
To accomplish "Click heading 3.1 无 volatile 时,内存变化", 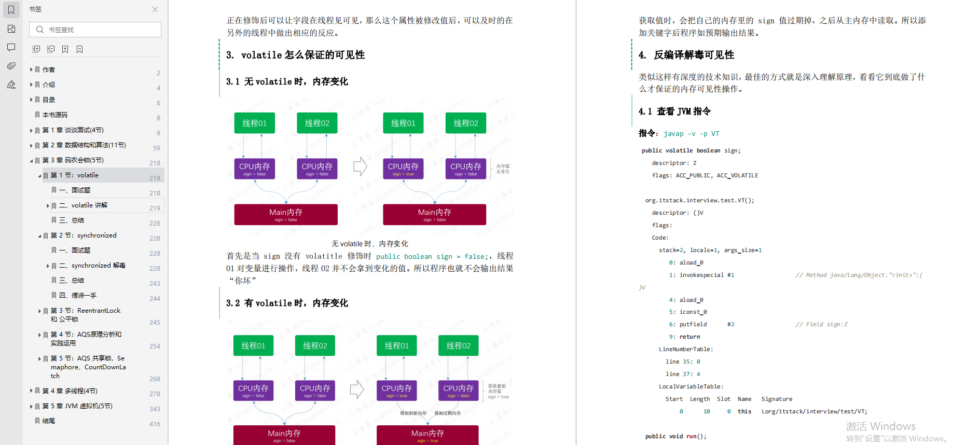I will (x=287, y=81).
